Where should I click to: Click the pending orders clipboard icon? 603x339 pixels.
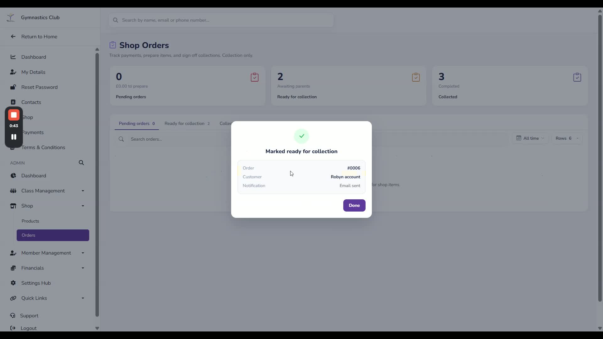click(255, 77)
